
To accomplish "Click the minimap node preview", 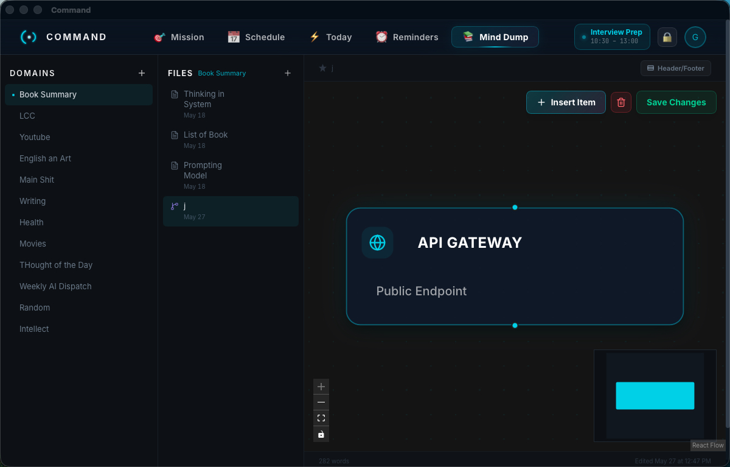I will (655, 396).
